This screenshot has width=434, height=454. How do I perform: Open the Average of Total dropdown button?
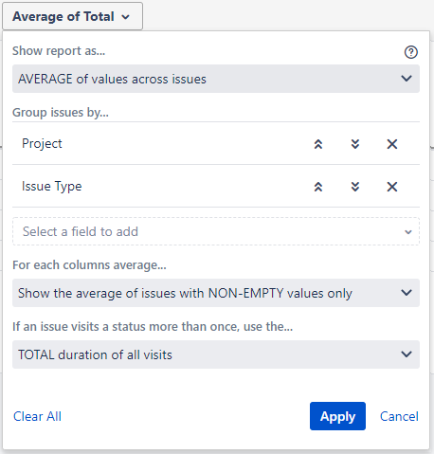click(x=72, y=16)
